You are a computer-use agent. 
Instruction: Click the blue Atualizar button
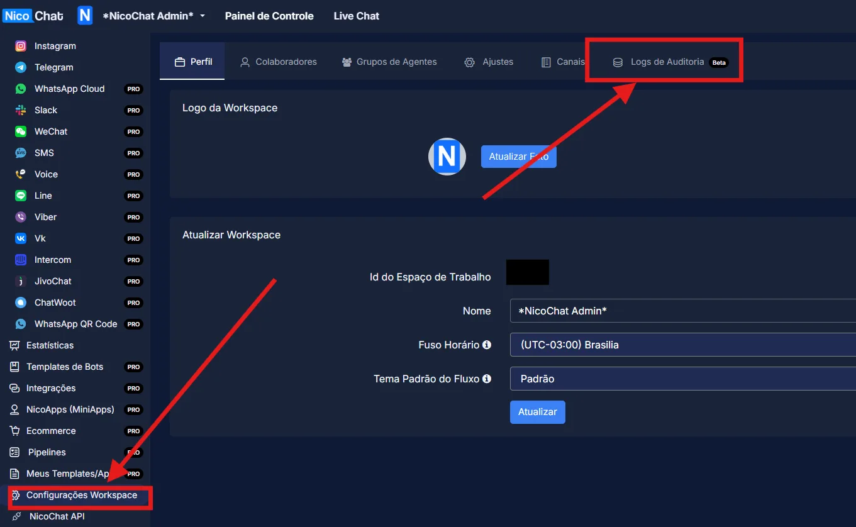pyautogui.click(x=538, y=412)
